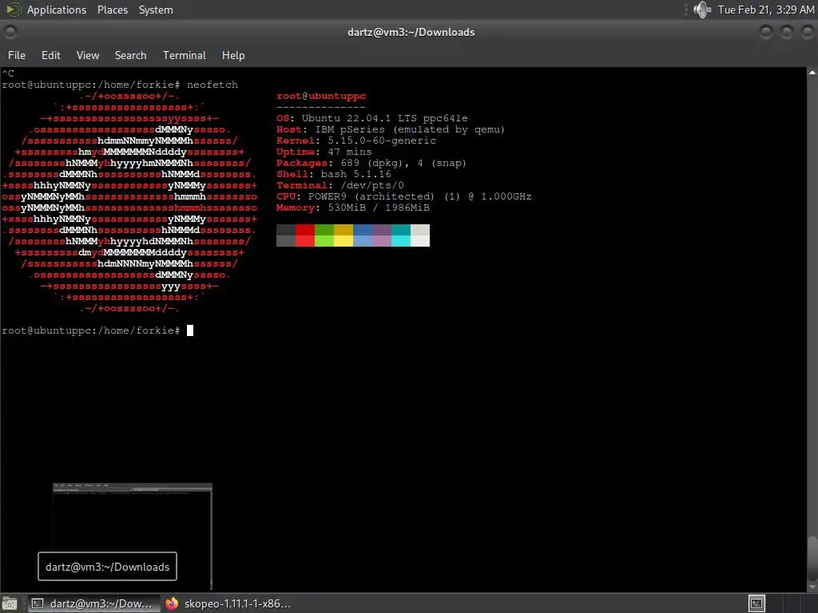Click the ^C text at top of terminal

coord(8,73)
